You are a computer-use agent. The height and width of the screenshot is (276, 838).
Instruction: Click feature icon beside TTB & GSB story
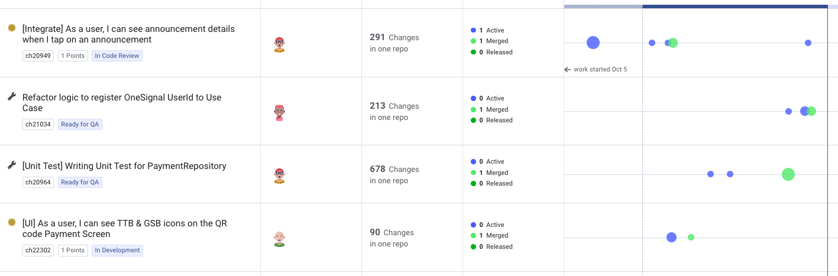(x=11, y=222)
